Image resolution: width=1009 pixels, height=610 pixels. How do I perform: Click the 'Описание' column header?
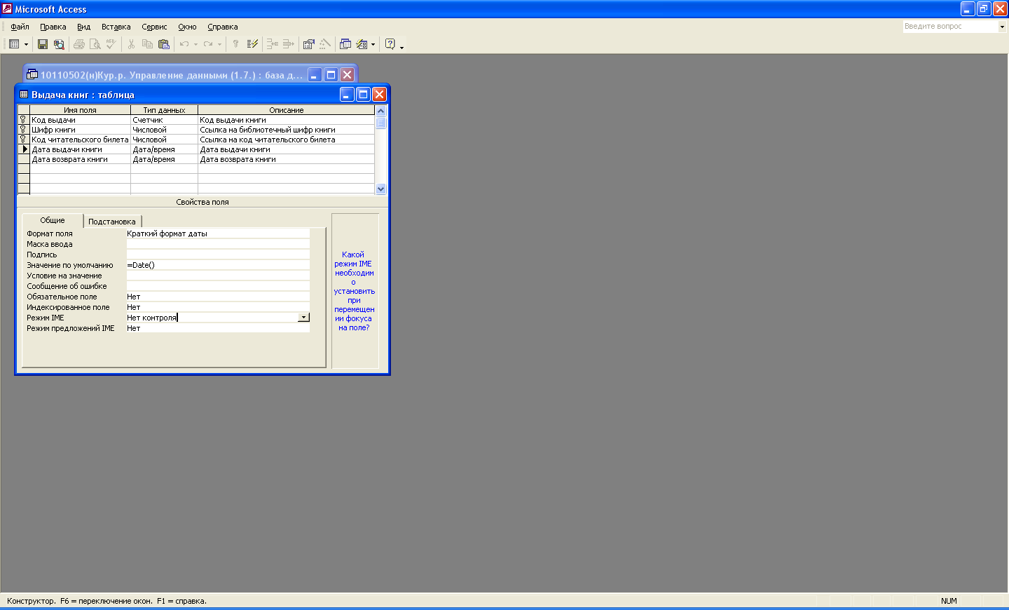coord(286,110)
